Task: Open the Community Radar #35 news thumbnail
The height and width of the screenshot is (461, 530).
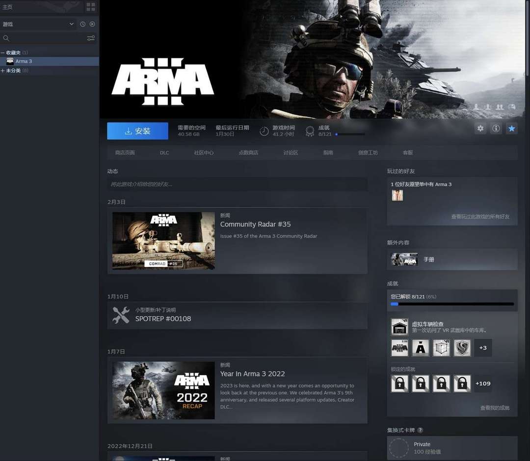Action: coord(163,240)
